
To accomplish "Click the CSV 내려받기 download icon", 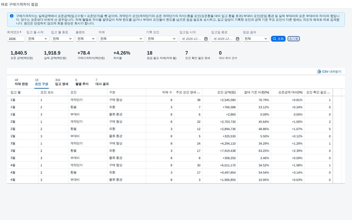I will click(319, 72).
